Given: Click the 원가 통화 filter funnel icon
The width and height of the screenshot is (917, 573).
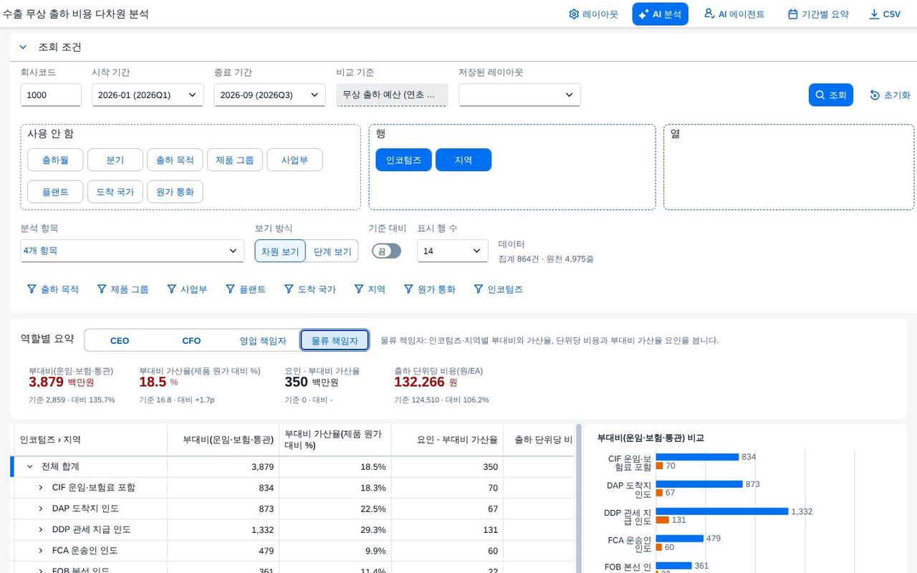Looking at the screenshot, I should [x=408, y=289].
